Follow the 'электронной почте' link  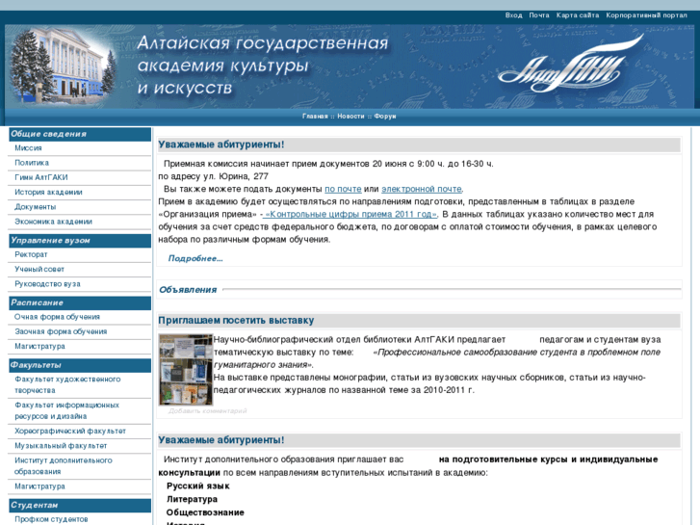[422, 189]
